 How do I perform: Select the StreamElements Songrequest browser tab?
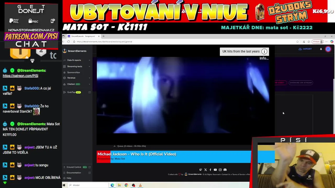83,36
